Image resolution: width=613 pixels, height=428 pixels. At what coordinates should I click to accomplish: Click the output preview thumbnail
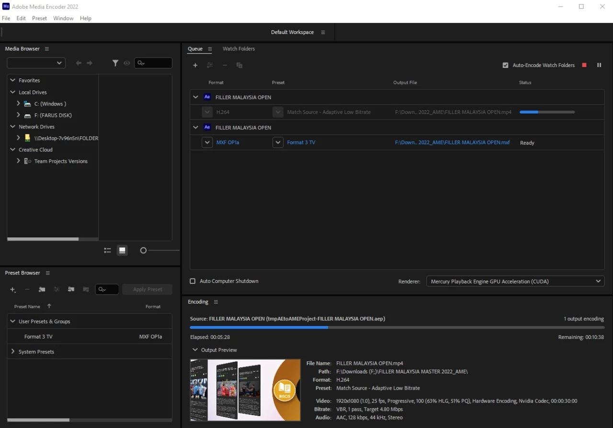click(245, 390)
